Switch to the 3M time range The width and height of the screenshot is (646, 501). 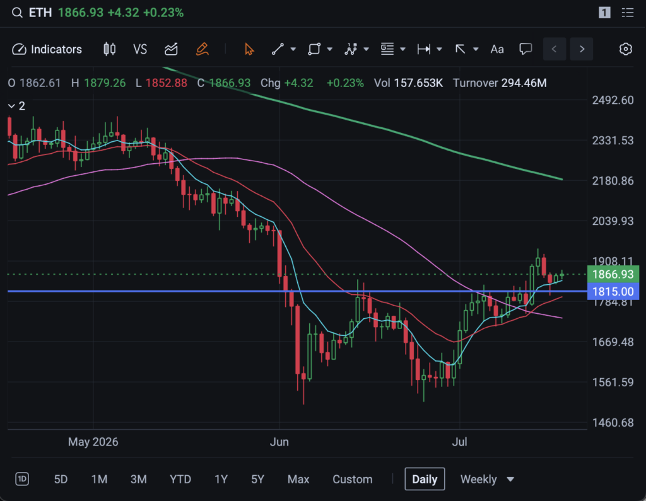138,479
